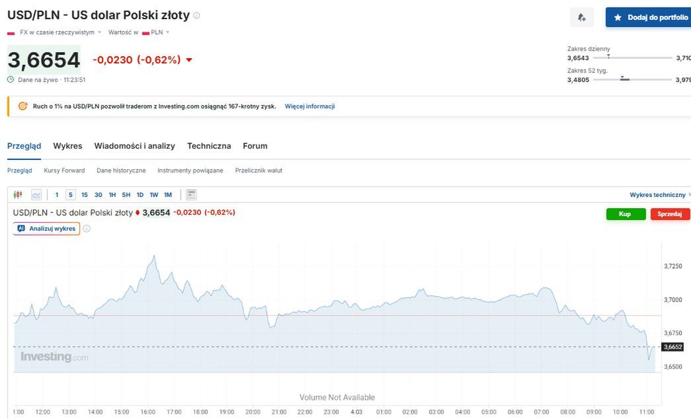Open the 'Wiadomości i analizy' tab
This screenshot has height=419, width=691.
(134, 146)
